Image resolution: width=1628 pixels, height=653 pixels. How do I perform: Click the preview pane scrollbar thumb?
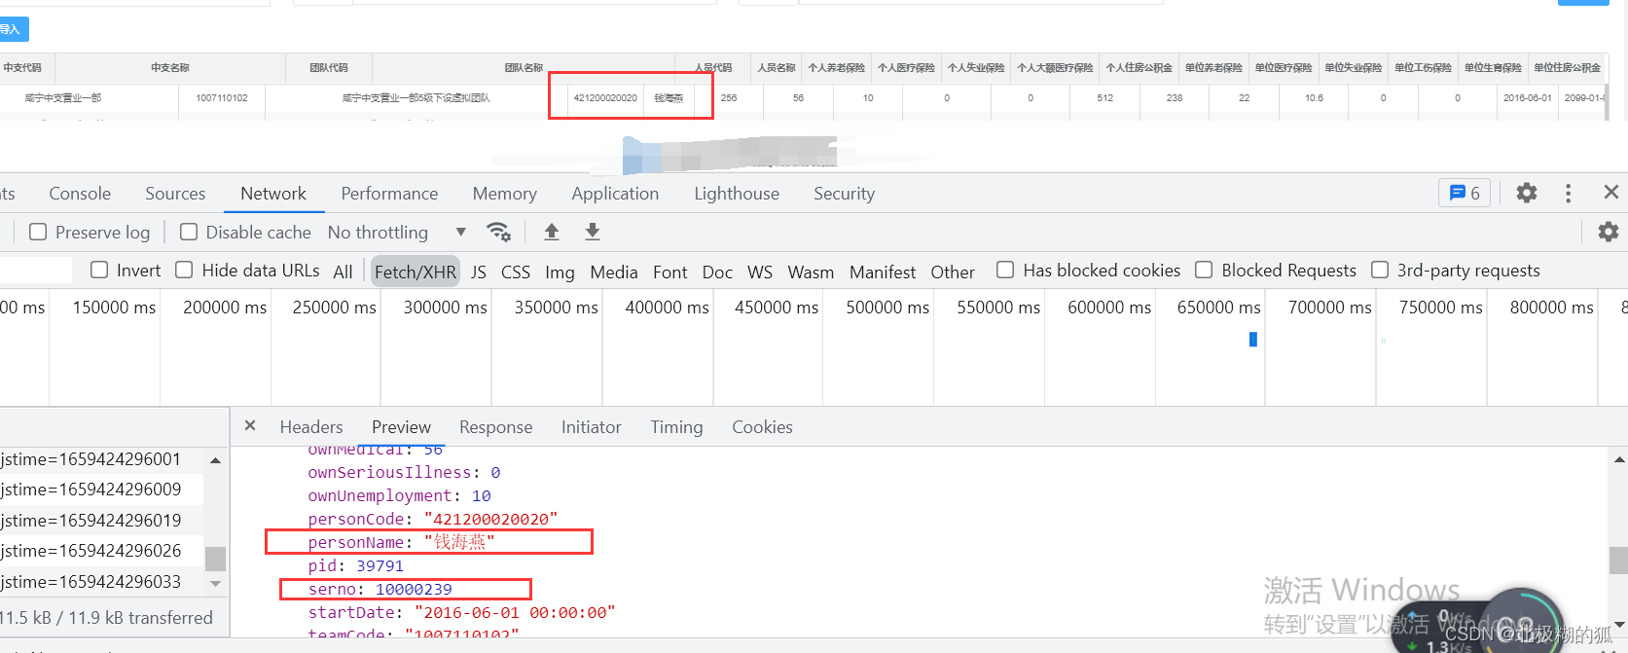pos(1618,560)
